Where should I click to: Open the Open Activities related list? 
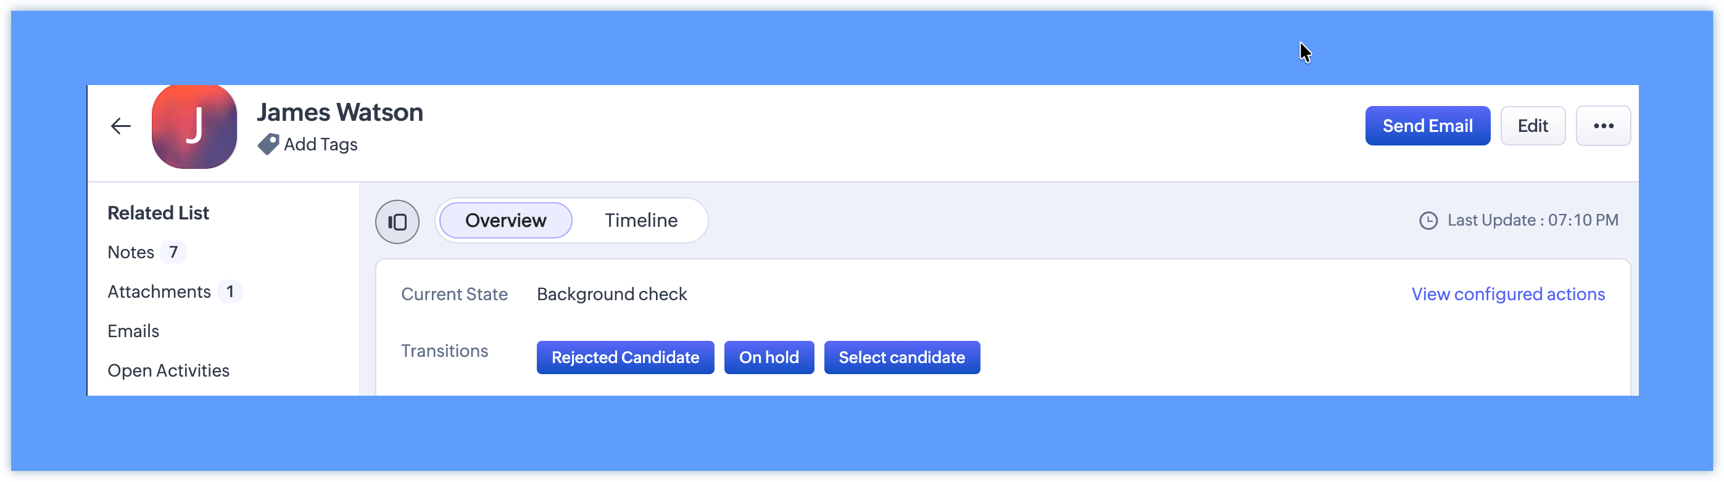[168, 370]
